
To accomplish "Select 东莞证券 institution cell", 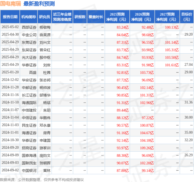I will point(29,42).
